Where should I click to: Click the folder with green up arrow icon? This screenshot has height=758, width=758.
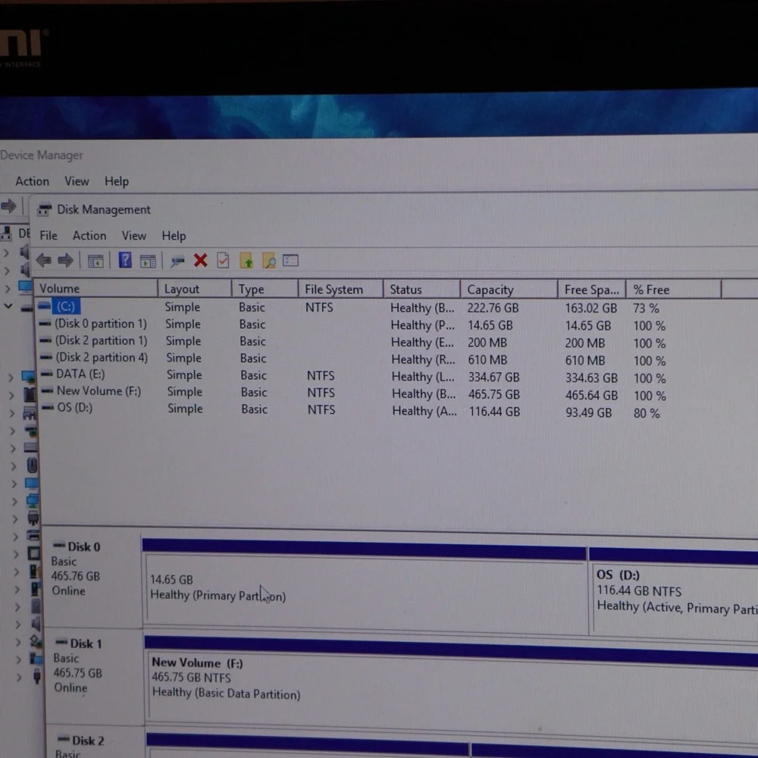246,261
